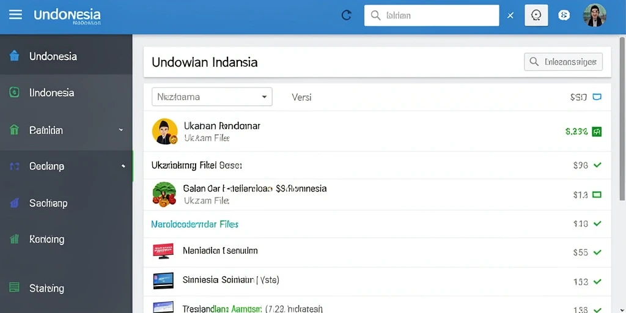Open the Oedlanp sidebar item
Image resolution: width=626 pixels, height=313 pixels.
66,166
